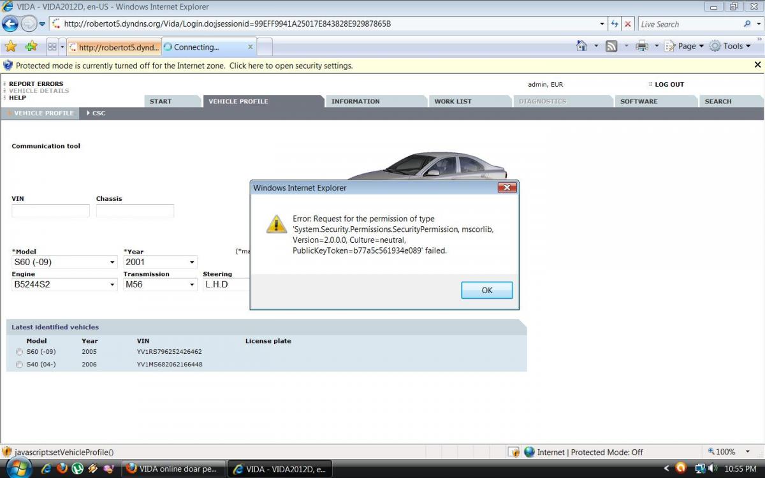The image size is (765, 478).
Task: Click OK in the error dialog
Action: [x=487, y=290]
